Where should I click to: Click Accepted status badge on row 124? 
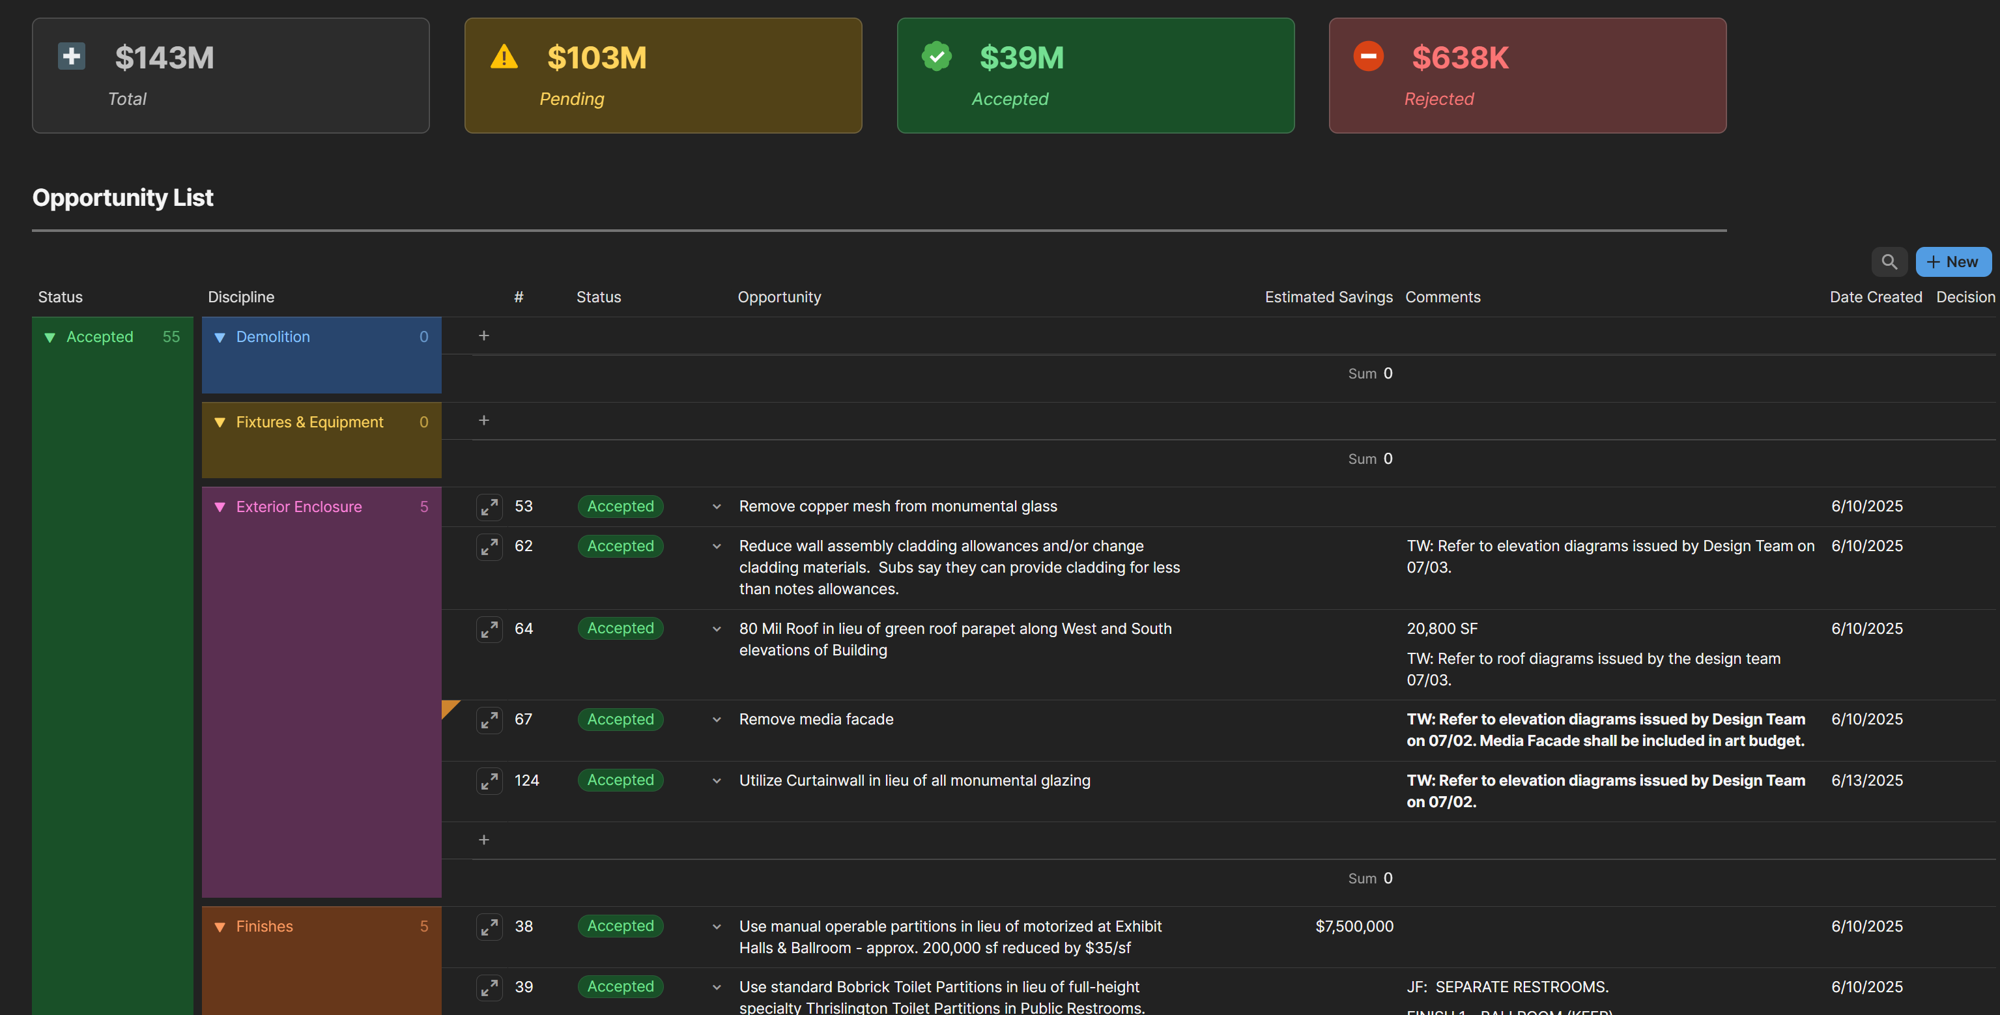tap(620, 780)
